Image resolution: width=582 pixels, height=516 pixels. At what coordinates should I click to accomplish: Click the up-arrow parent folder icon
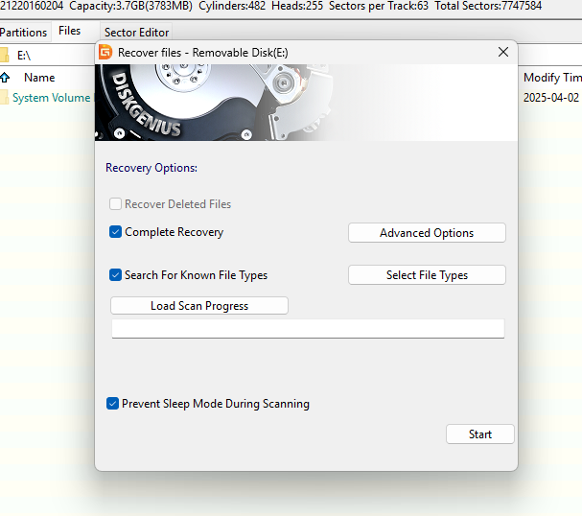[x=5, y=78]
